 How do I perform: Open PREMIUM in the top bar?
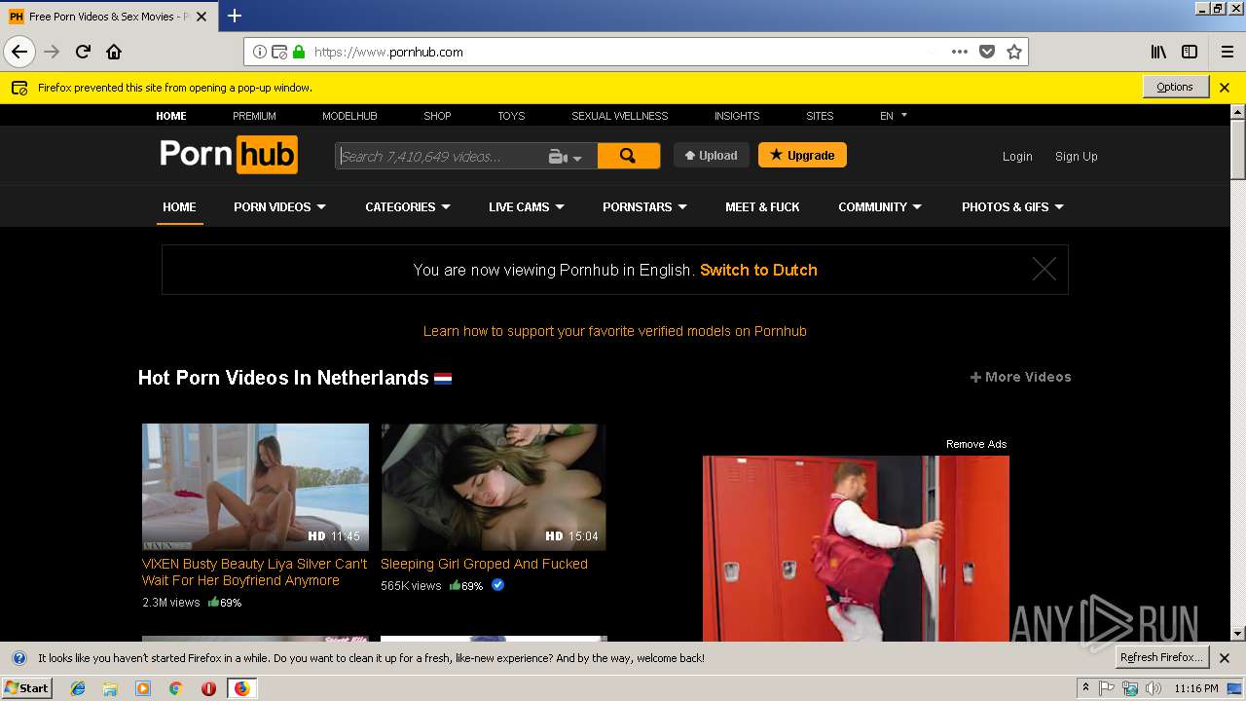(x=254, y=116)
